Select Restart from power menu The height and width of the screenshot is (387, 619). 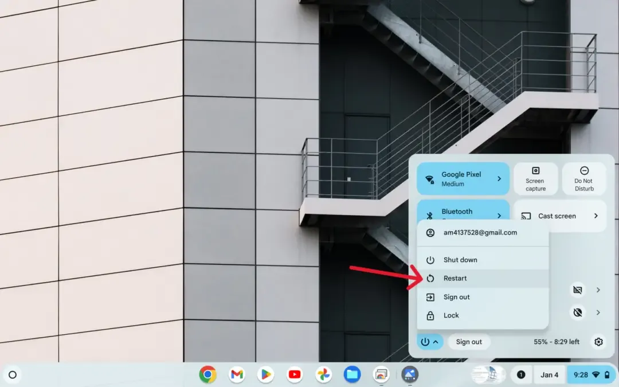[x=483, y=279]
